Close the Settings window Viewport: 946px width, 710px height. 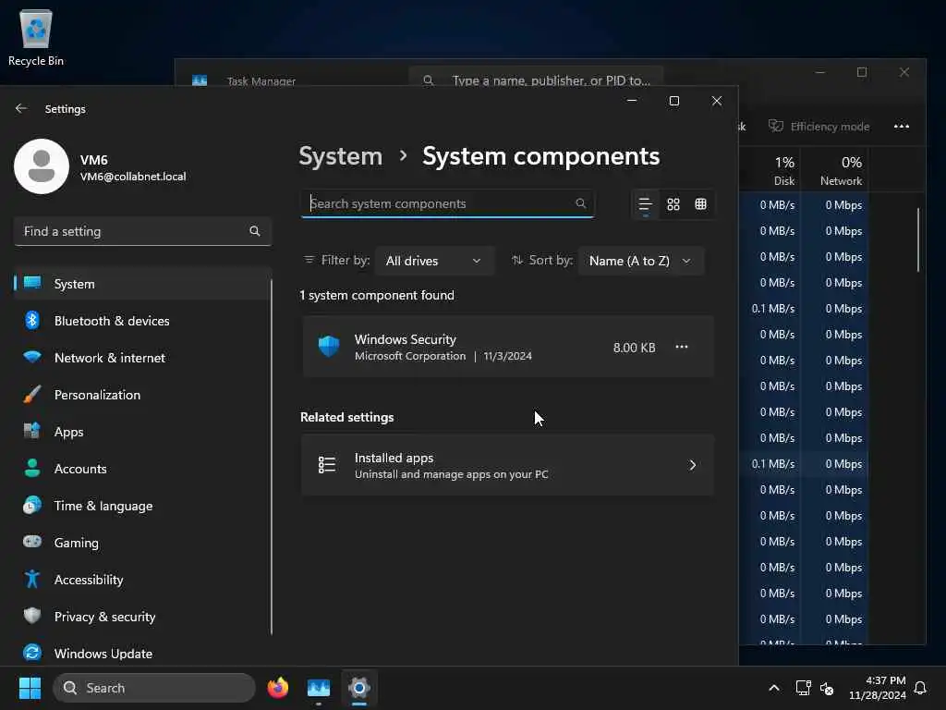717,101
